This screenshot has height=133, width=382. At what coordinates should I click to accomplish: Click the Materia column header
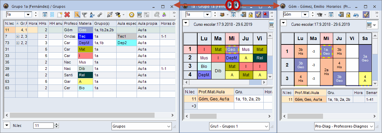[85, 24]
